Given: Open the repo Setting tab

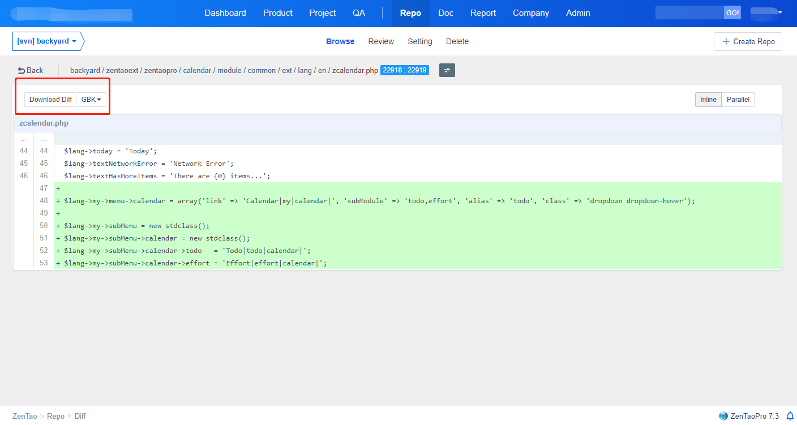Looking at the screenshot, I should coord(419,41).
